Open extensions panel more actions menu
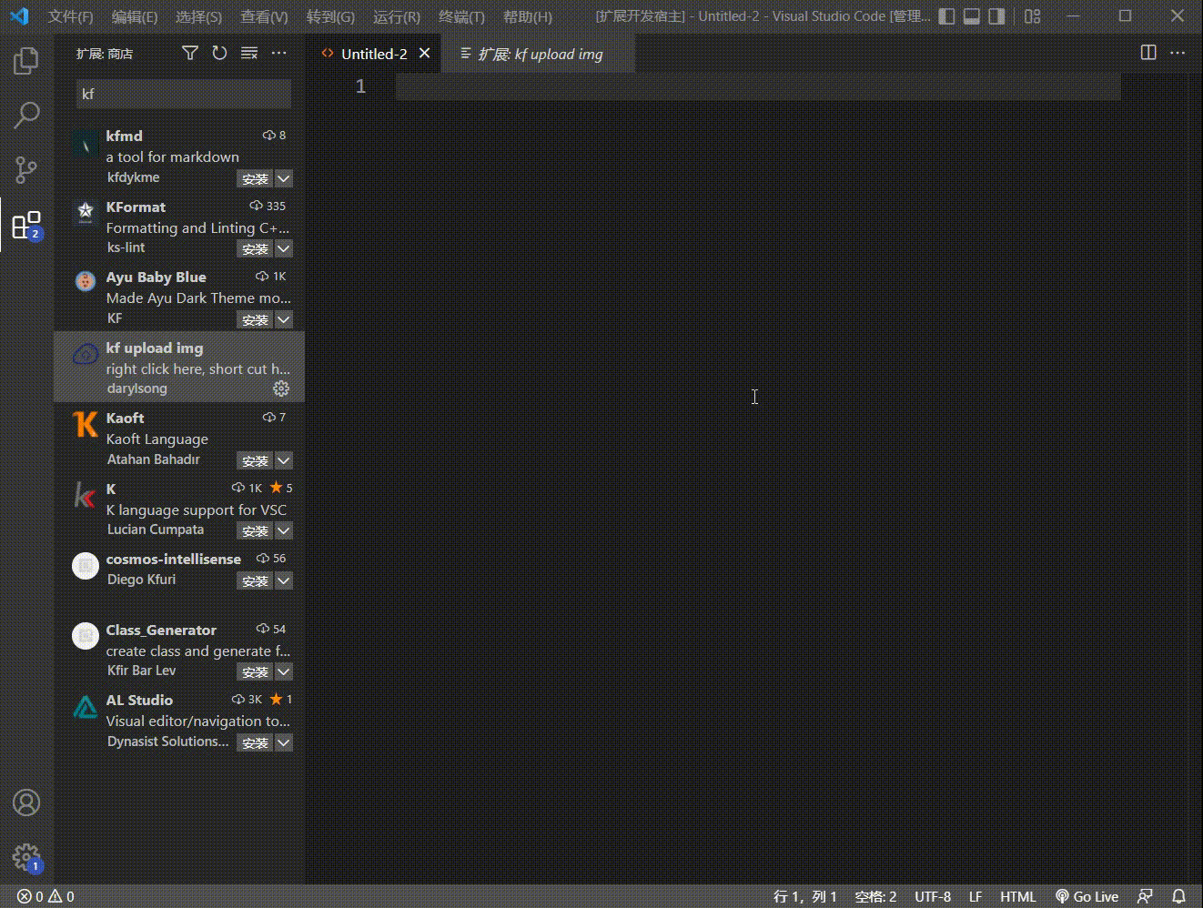This screenshot has width=1203, height=908. coord(279,54)
